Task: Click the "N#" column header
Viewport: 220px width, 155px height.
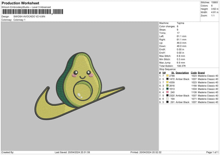Action: click(x=164, y=73)
